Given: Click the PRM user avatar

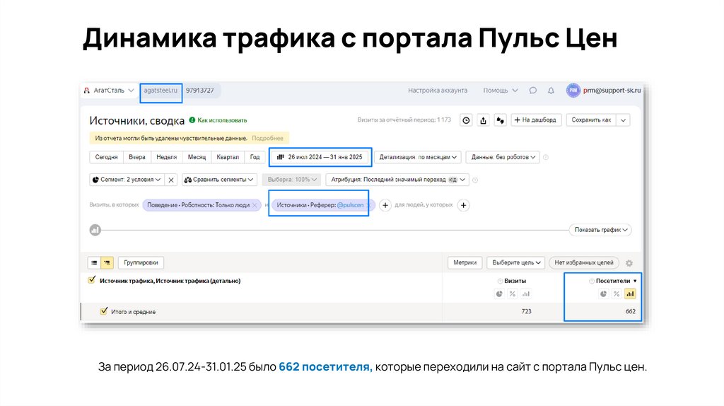Looking at the screenshot, I should coord(573,91).
